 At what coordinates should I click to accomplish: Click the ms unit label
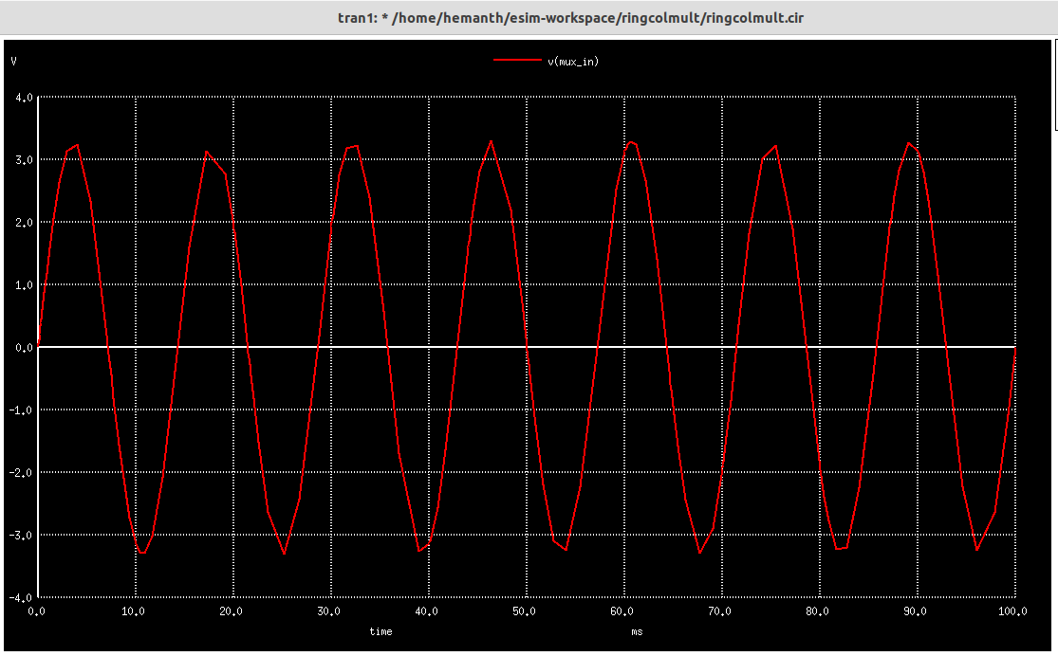pyautogui.click(x=636, y=631)
